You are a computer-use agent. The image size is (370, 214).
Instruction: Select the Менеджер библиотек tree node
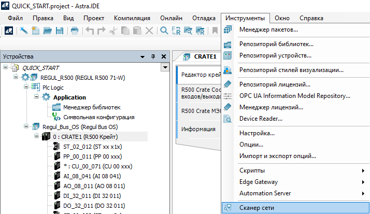92,107
